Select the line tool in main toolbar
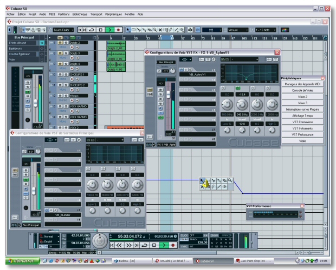 pyautogui.click(x=176, y=30)
